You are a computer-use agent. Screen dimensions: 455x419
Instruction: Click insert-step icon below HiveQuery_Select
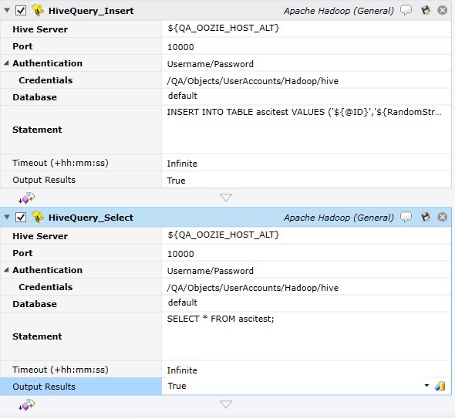click(x=27, y=404)
